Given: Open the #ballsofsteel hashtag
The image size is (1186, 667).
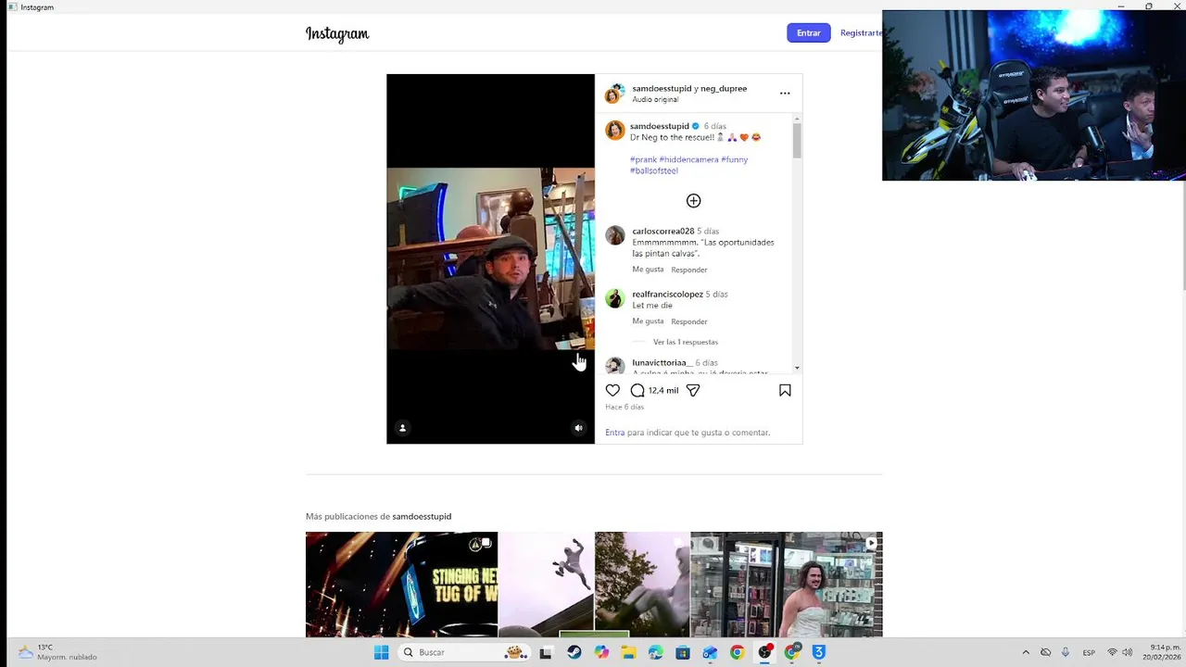Looking at the screenshot, I should 654,170.
